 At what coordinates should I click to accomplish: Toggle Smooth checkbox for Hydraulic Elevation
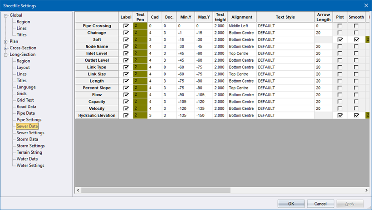(356, 116)
